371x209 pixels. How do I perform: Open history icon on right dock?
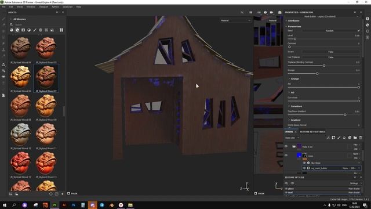pos(368,31)
